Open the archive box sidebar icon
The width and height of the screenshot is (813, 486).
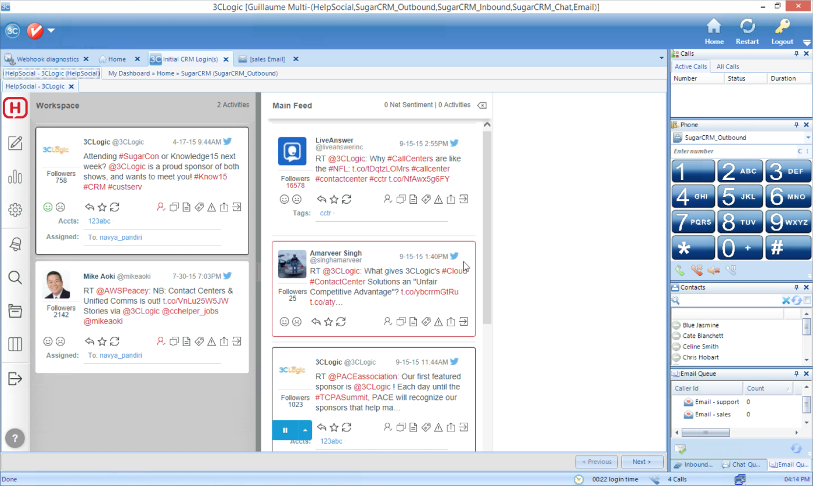point(15,311)
